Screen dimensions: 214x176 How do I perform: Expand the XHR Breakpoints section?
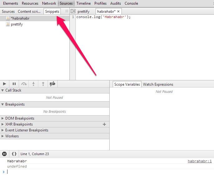coord(2,124)
